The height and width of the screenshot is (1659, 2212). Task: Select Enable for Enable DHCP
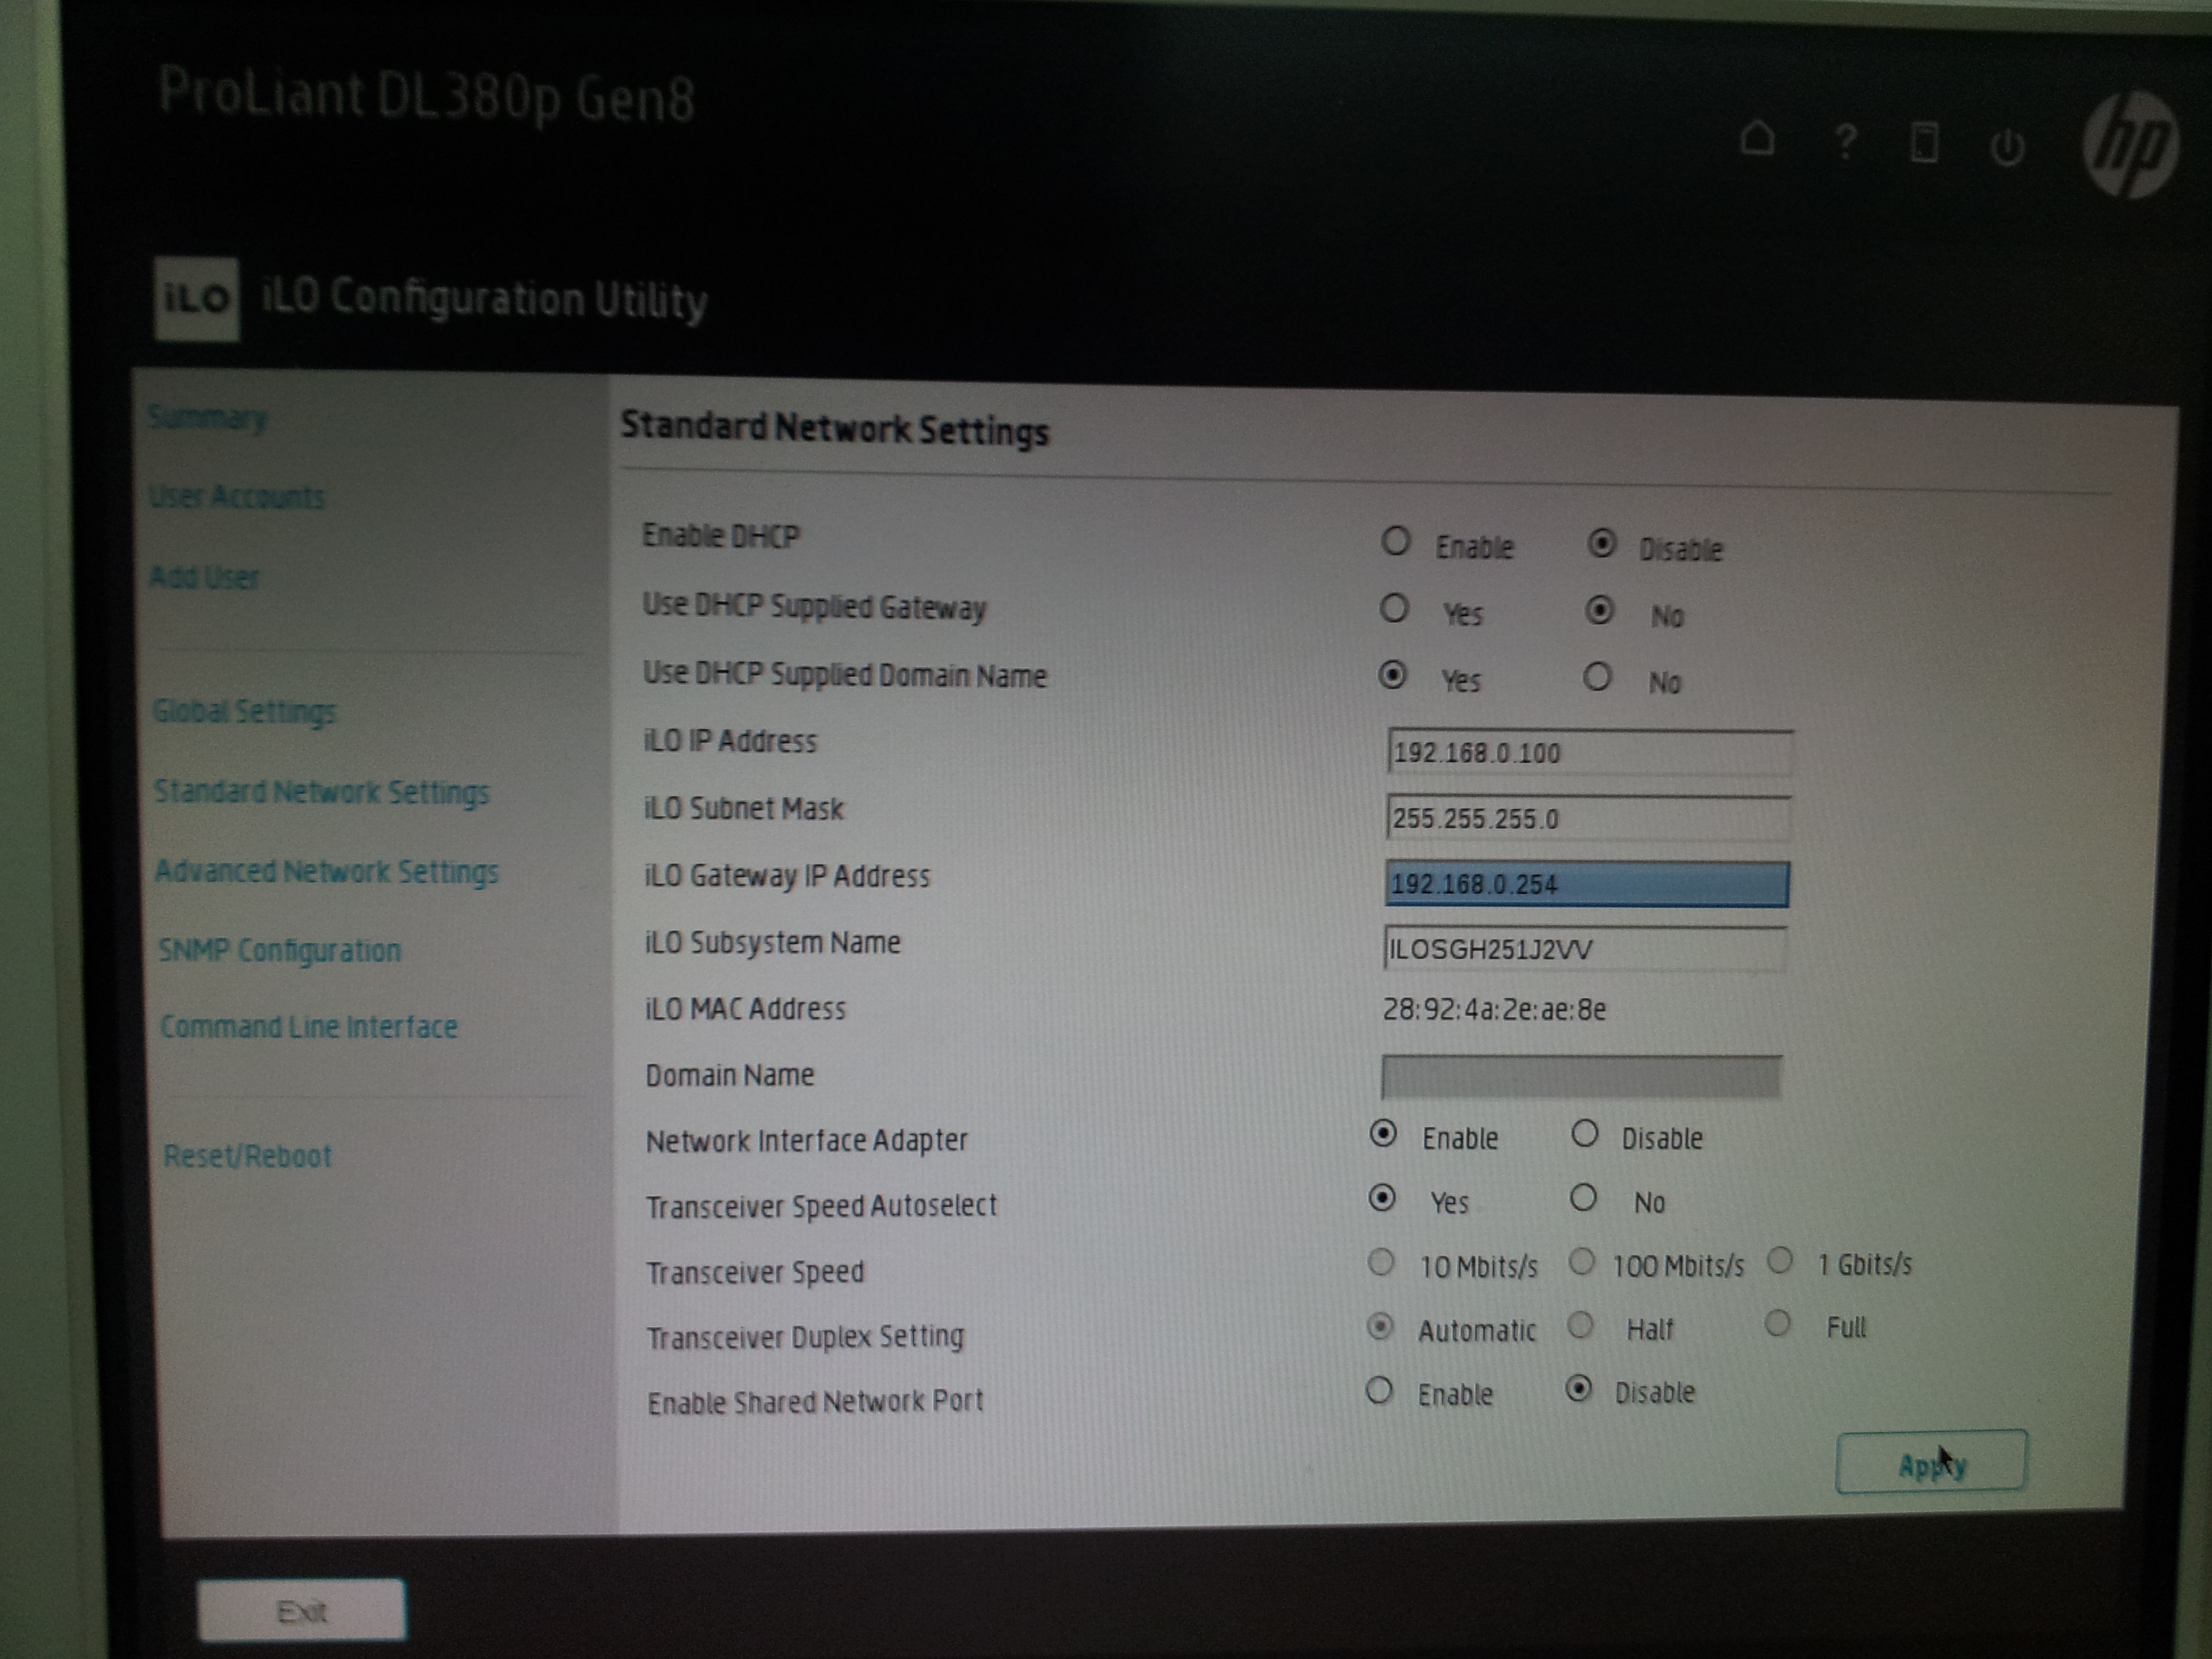click(x=1396, y=541)
